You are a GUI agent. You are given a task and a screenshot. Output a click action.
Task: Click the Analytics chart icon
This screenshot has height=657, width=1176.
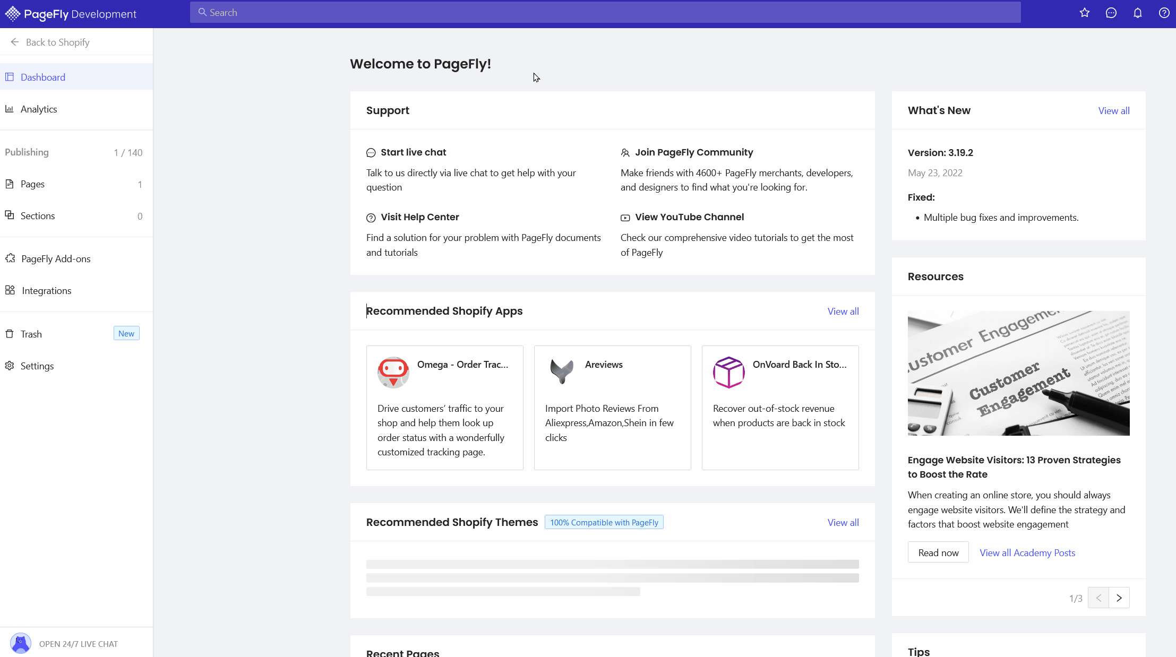click(10, 109)
